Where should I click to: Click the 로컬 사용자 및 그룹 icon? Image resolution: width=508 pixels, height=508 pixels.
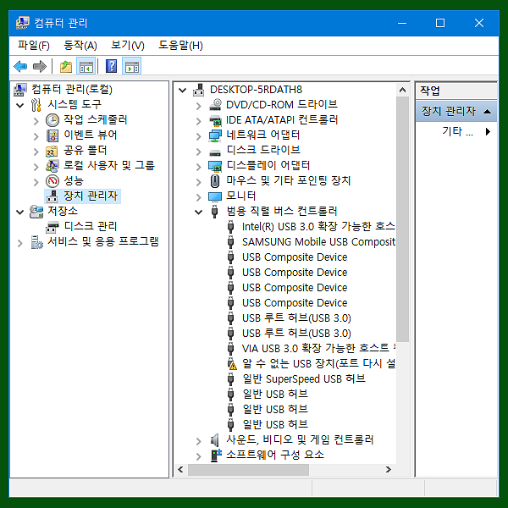52,166
